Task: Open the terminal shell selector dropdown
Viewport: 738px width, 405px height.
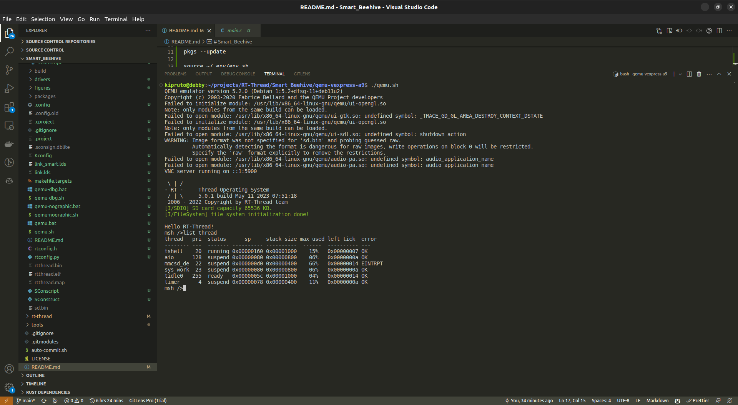Action: click(x=680, y=74)
